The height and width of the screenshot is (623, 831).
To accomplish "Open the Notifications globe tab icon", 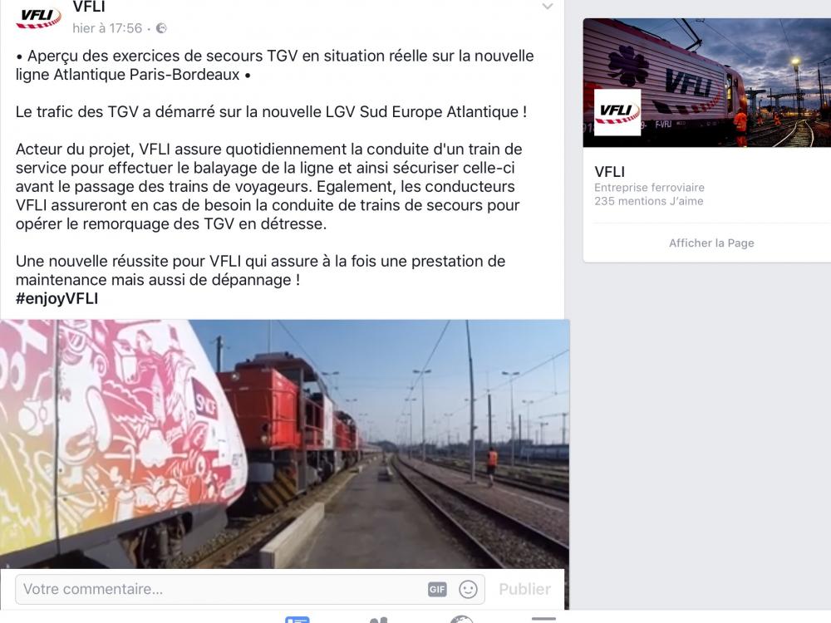I will click(x=461, y=620).
